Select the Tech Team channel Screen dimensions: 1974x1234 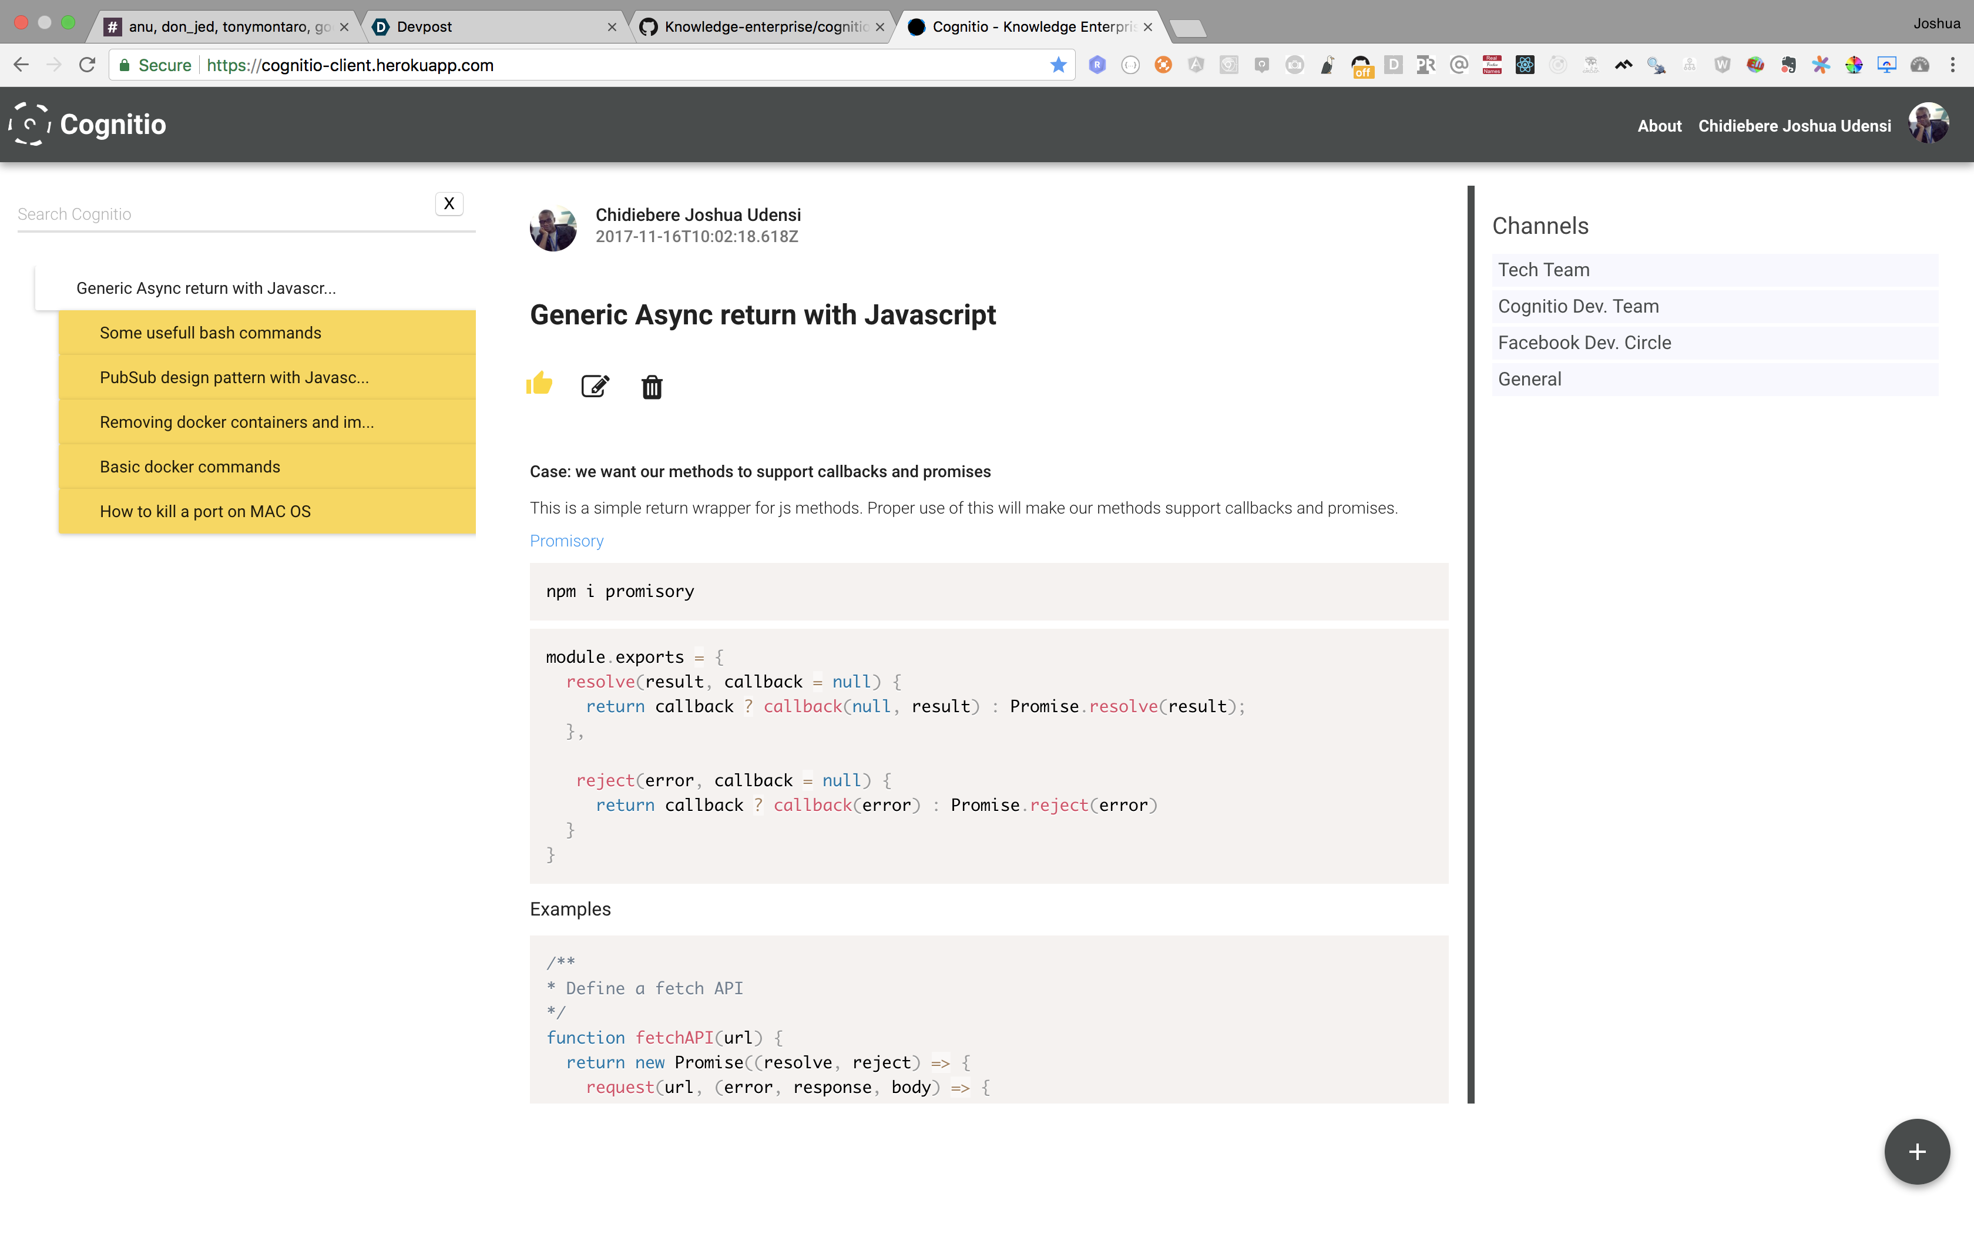pyautogui.click(x=1543, y=270)
